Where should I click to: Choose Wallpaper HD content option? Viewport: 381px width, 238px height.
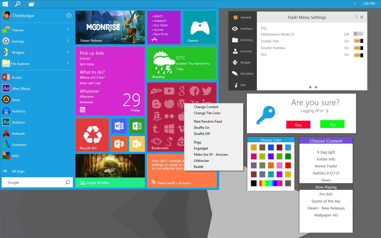326,215
